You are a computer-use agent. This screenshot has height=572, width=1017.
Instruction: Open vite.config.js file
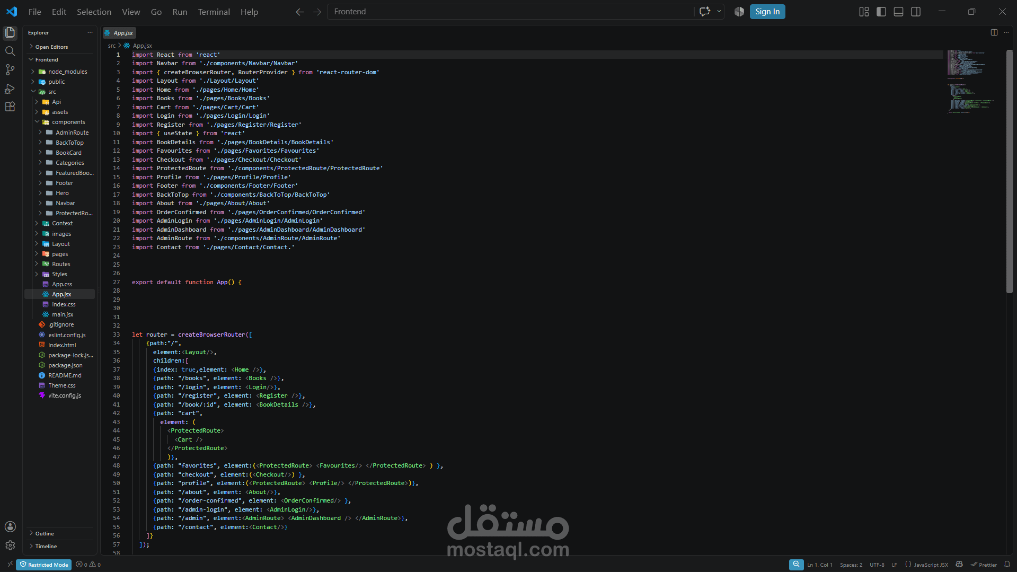coord(64,395)
